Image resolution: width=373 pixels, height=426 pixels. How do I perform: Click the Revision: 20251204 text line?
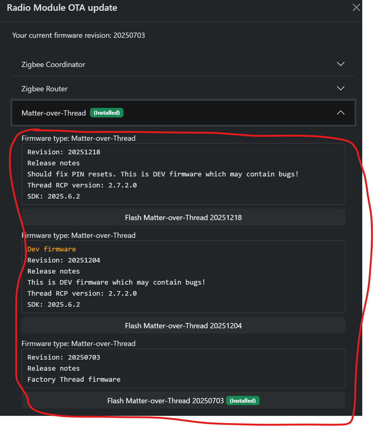point(64,260)
